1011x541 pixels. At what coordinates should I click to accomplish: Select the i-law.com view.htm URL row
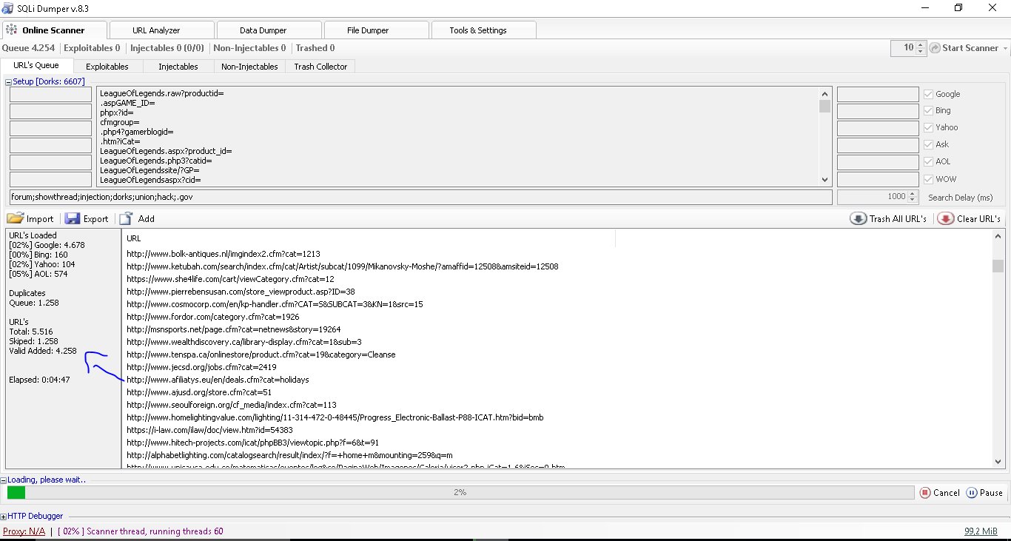pos(209,430)
